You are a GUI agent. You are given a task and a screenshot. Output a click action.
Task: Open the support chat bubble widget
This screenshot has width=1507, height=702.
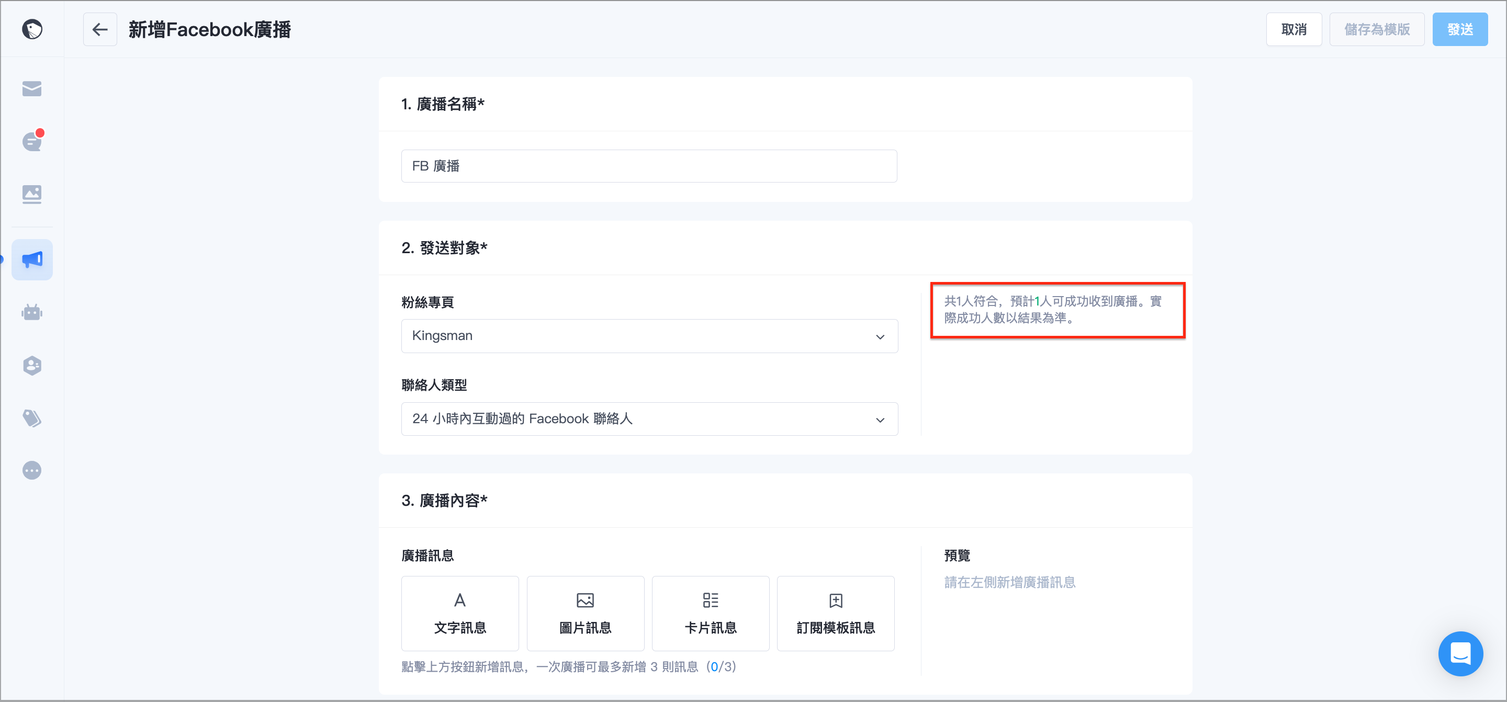pos(1460,653)
